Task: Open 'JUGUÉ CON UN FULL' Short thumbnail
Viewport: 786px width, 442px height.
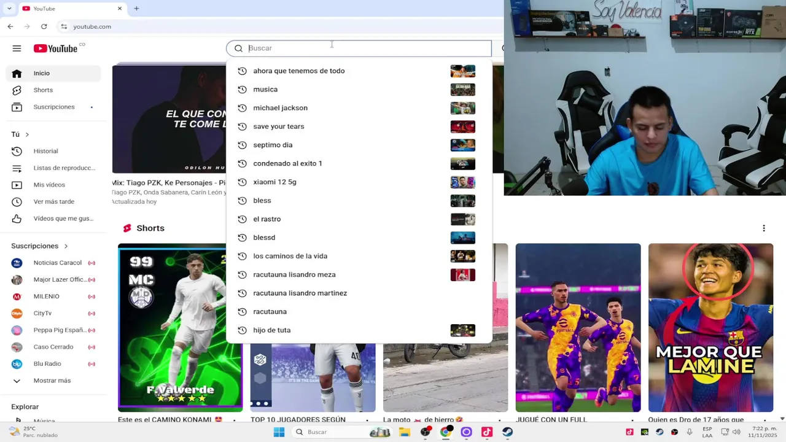Action: [578, 328]
